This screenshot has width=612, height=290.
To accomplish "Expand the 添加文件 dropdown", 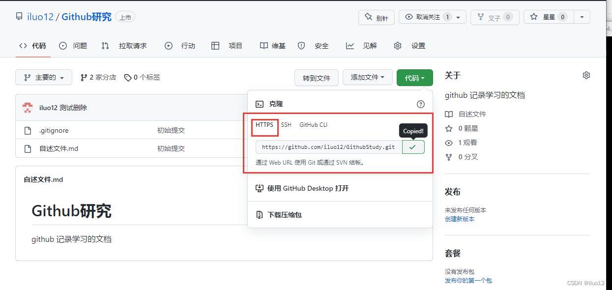I will tap(367, 78).
